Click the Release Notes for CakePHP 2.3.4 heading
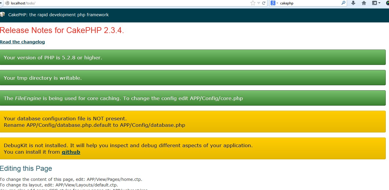The height and width of the screenshot is (190, 389). tap(62, 30)
